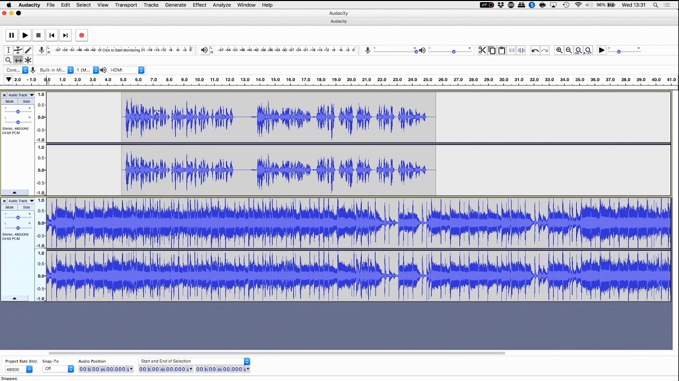Fit project to width icon
Image resolution: width=679 pixels, height=381 pixels.
pos(588,50)
